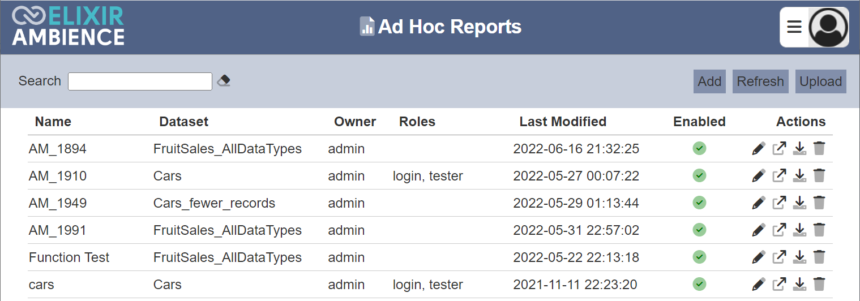Sort table by Name column header
This screenshot has height=301, width=860.
tap(53, 122)
